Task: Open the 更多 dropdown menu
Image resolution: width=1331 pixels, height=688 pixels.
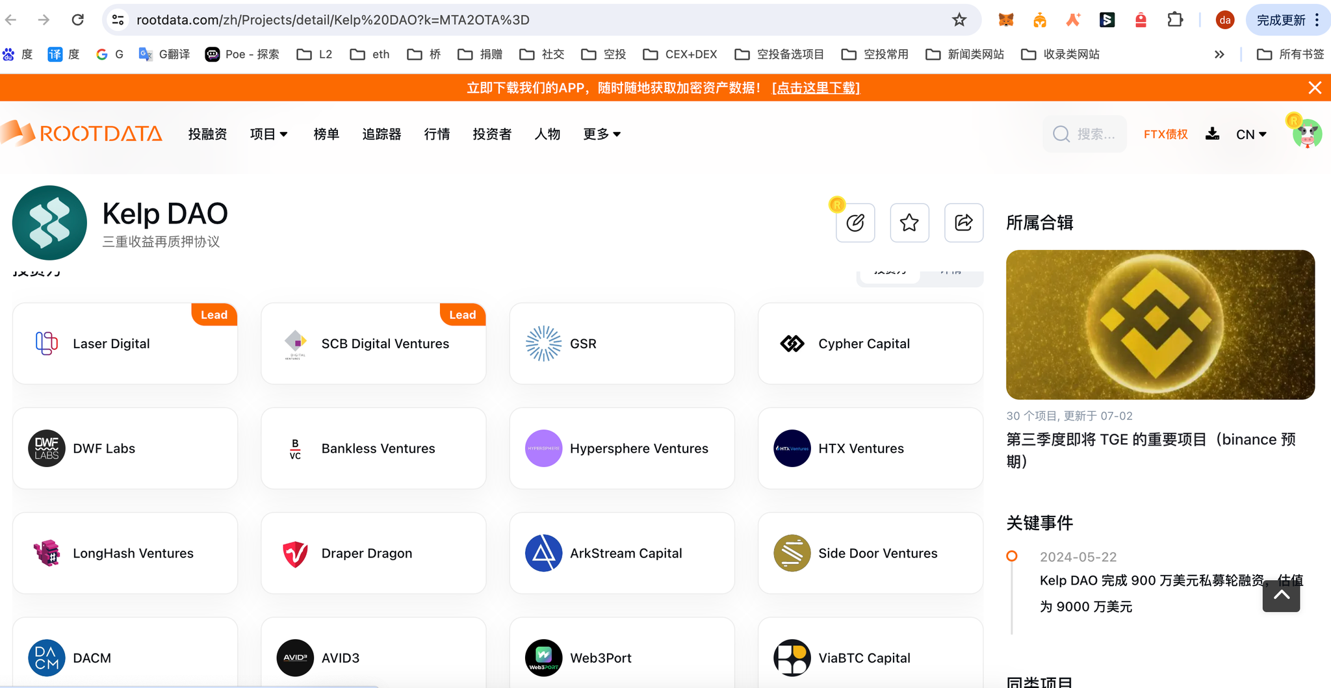Action: pos(601,134)
